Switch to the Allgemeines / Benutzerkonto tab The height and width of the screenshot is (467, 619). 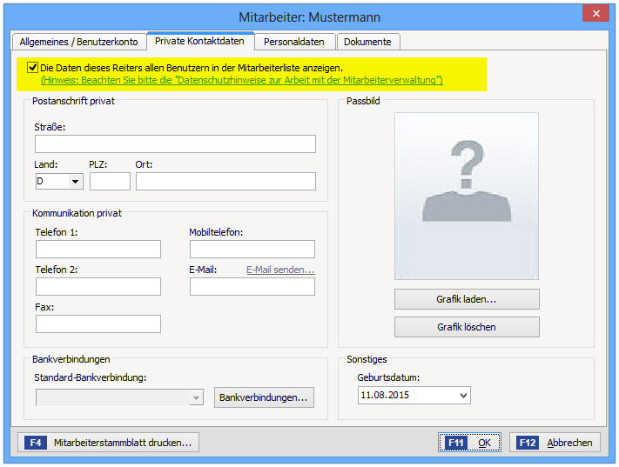tap(79, 42)
